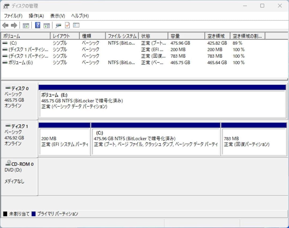Click the disk icon beside ディスク 1
This screenshot has width=289, height=228.
coord(8,126)
